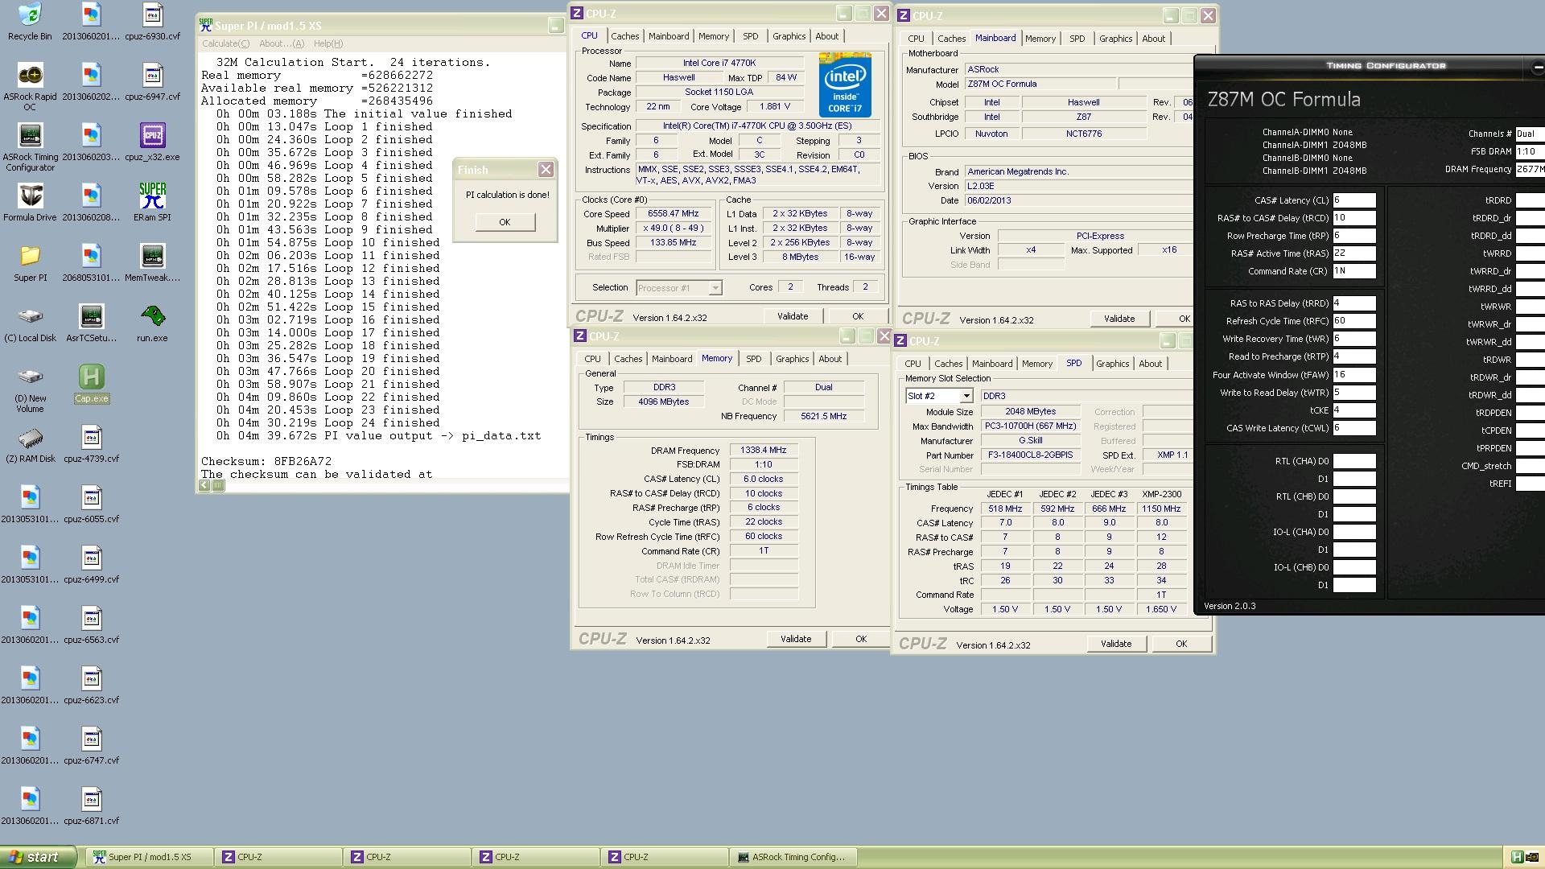The width and height of the screenshot is (1545, 869).
Task: Open the Calculate menu in Super PI
Action: click(225, 43)
